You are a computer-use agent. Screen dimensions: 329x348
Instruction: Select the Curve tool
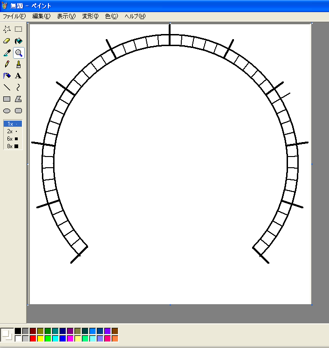coord(19,88)
